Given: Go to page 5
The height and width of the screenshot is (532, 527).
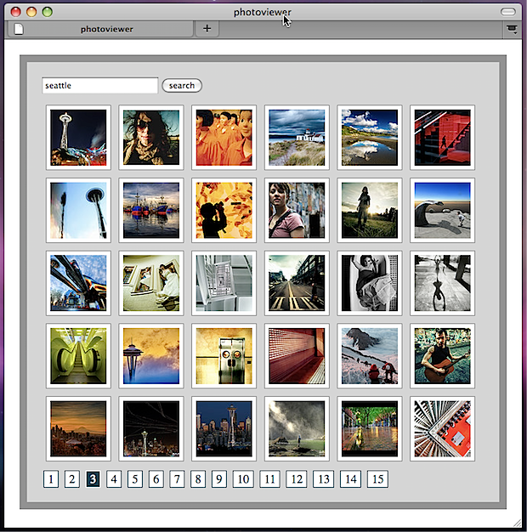Looking at the screenshot, I should [x=135, y=479].
